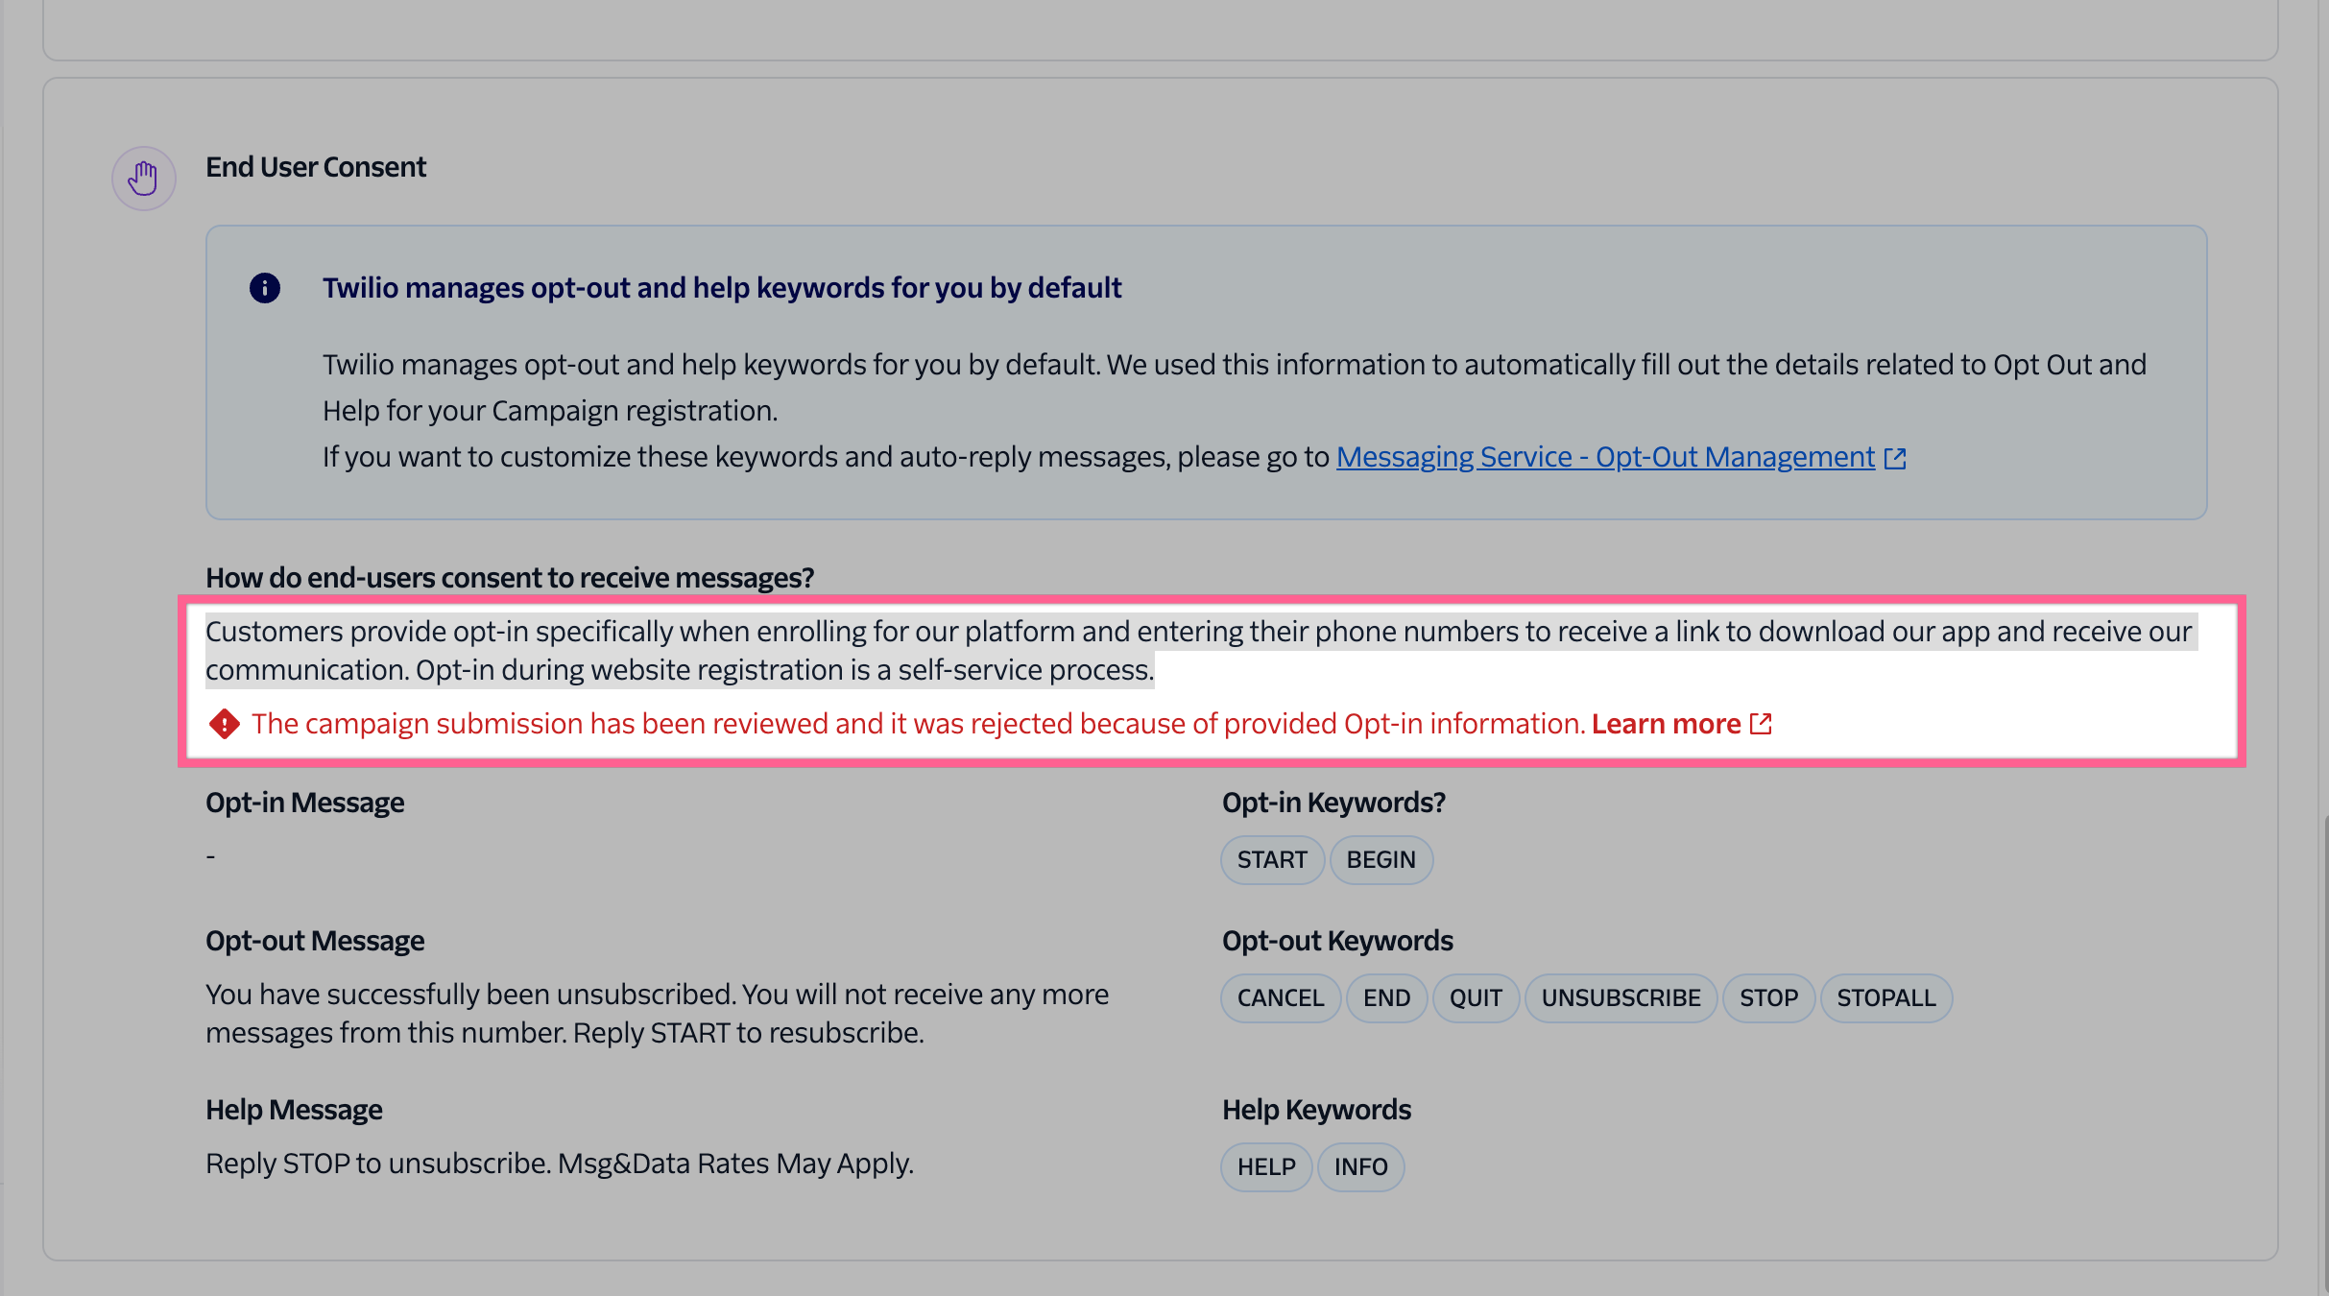This screenshot has width=2329, height=1296.
Task: Click the How do end-users consent heading
Action: click(x=510, y=577)
